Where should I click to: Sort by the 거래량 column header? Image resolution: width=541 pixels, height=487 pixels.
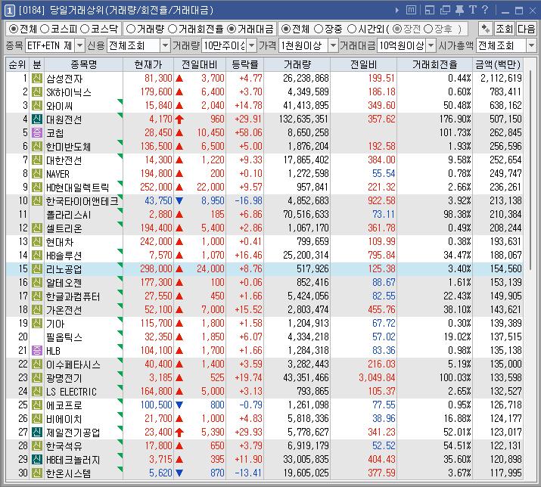[x=297, y=64]
